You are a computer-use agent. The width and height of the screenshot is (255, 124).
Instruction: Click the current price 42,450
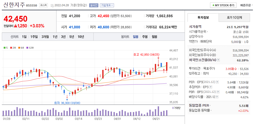(x=15, y=19)
